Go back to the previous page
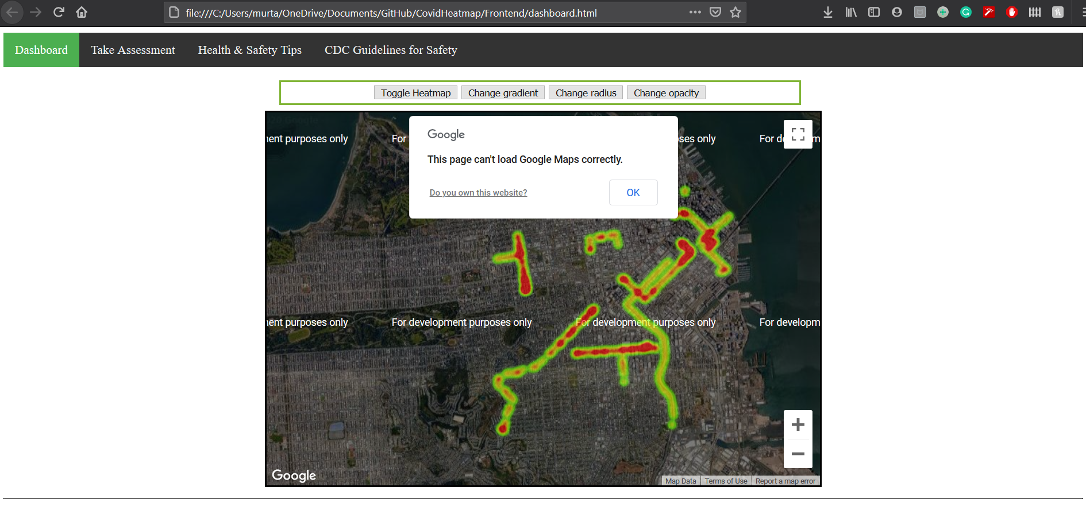This screenshot has height=514, width=1086. [x=12, y=12]
